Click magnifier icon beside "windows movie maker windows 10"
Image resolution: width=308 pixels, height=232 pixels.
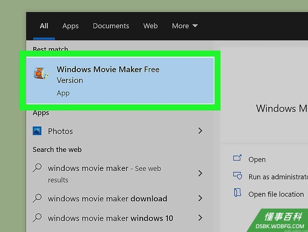tap(37, 218)
